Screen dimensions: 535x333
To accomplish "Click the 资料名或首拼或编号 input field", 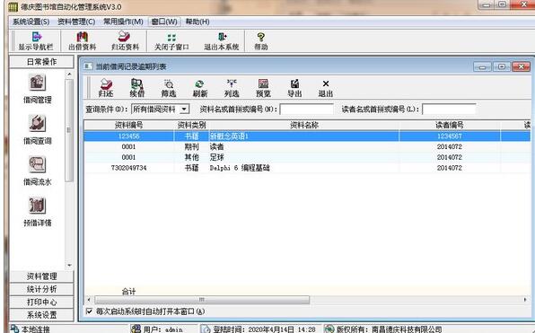I will pos(306,110).
